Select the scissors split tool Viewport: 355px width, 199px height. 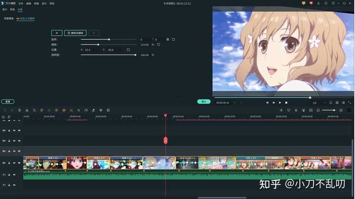click(x=27, y=111)
